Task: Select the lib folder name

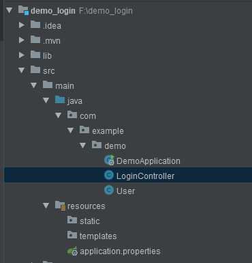Action: coord(47,56)
